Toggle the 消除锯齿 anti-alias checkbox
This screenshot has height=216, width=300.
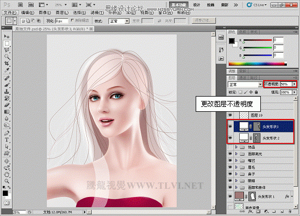(72, 20)
